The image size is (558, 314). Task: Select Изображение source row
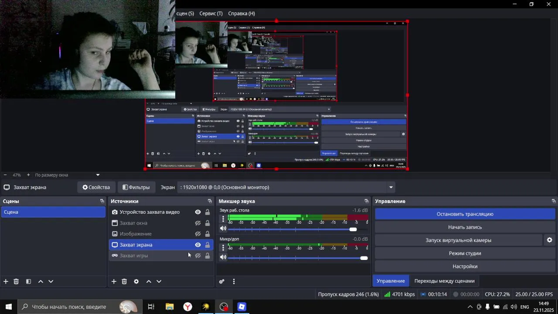click(160, 234)
